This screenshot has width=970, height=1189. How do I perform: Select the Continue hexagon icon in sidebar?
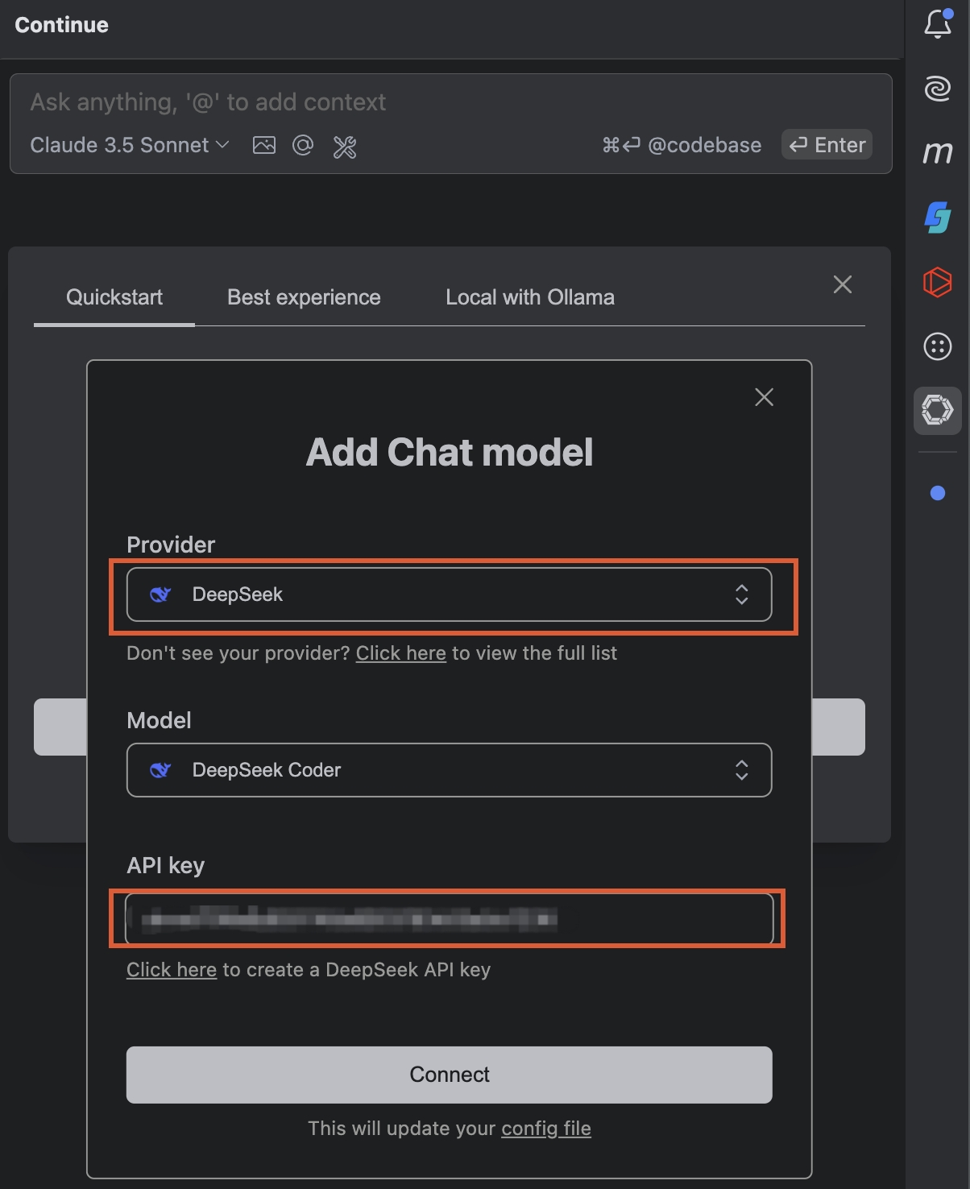click(x=938, y=410)
